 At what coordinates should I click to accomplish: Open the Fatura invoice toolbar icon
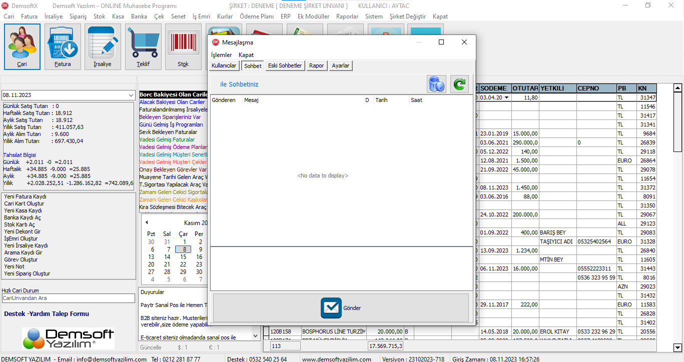coord(63,46)
